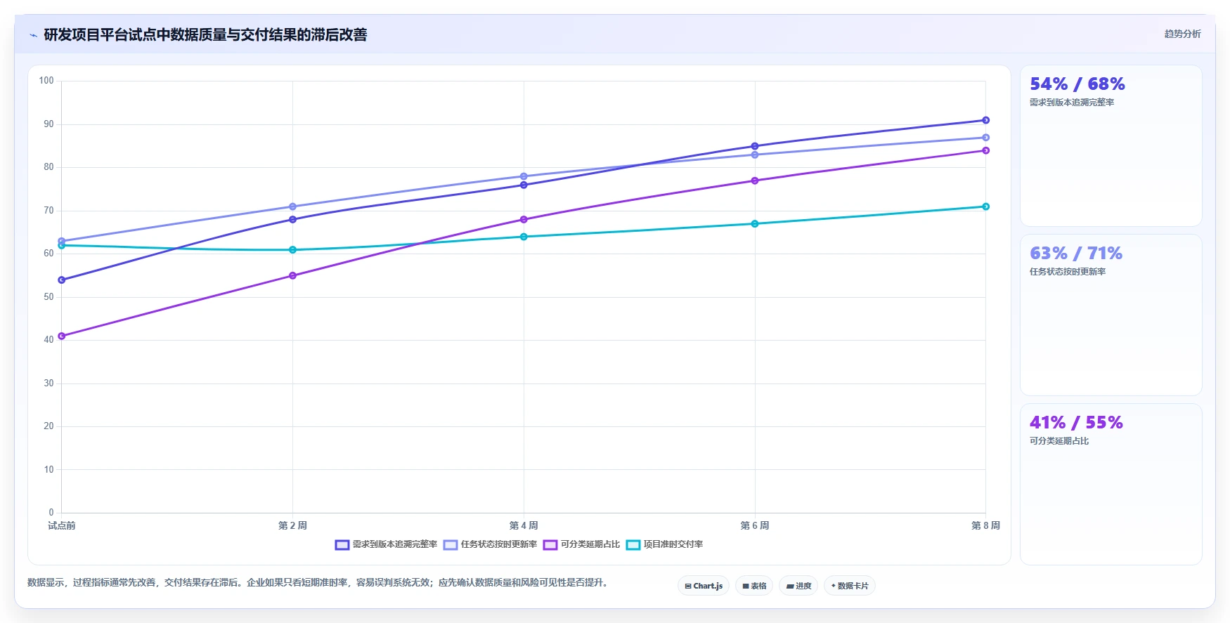The image size is (1230, 623).
Task: Click the summary note starting 数据显示
Action: click(317, 582)
